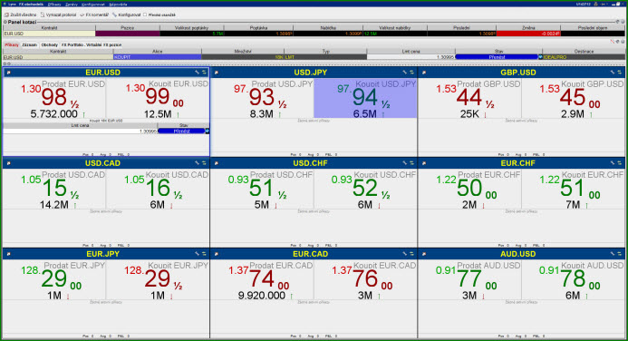
Task: Open the dropdown next to Přenést in EUR.USD tile
Action: tap(207, 131)
